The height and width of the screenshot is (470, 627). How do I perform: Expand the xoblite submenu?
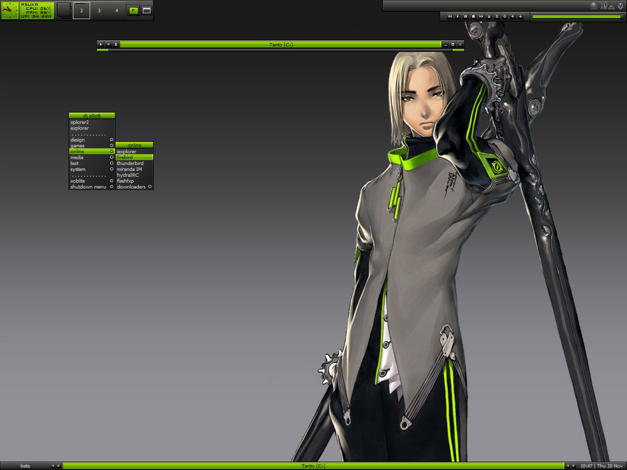[x=92, y=181]
